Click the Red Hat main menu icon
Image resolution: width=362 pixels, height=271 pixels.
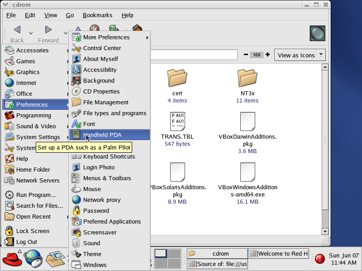coord(12,258)
